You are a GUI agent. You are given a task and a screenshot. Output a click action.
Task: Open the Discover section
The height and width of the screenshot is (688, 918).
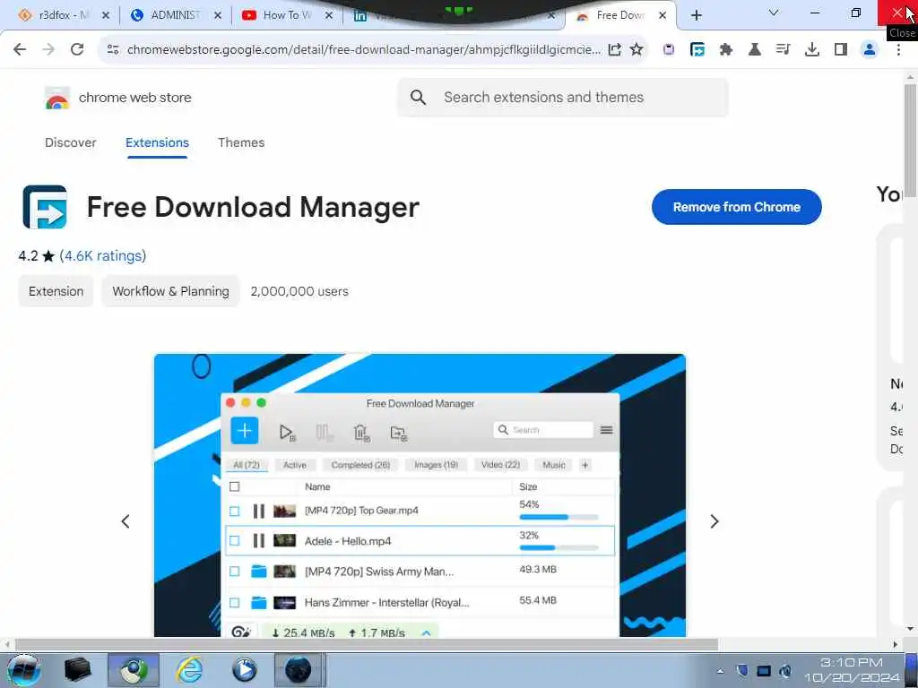(x=70, y=142)
